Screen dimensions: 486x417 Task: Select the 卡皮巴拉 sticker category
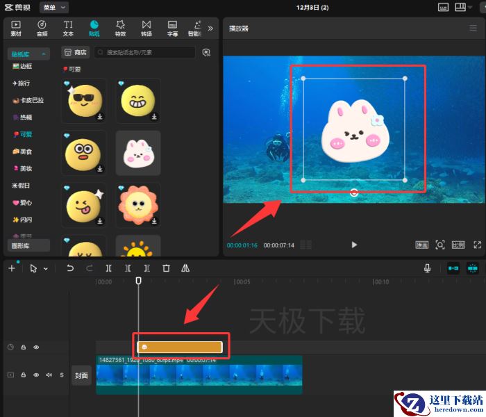pyautogui.click(x=28, y=100)
